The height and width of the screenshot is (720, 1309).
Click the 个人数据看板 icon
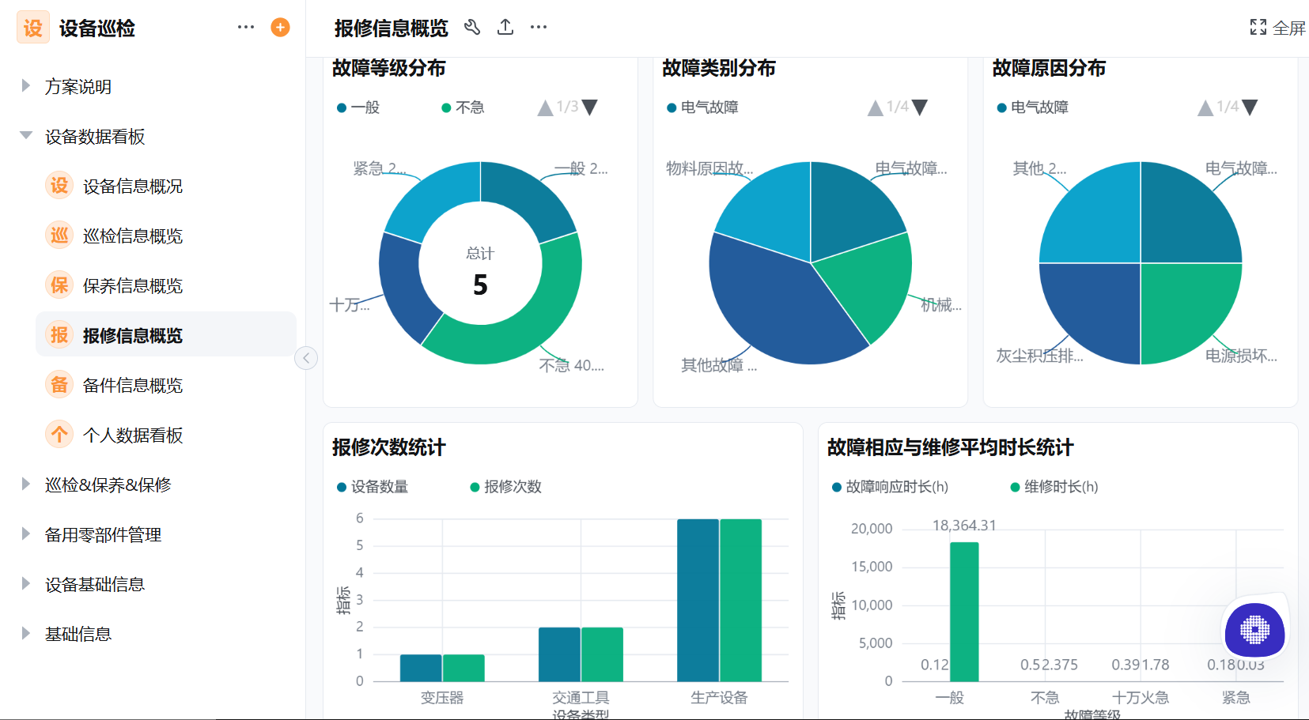click(59, 435)
